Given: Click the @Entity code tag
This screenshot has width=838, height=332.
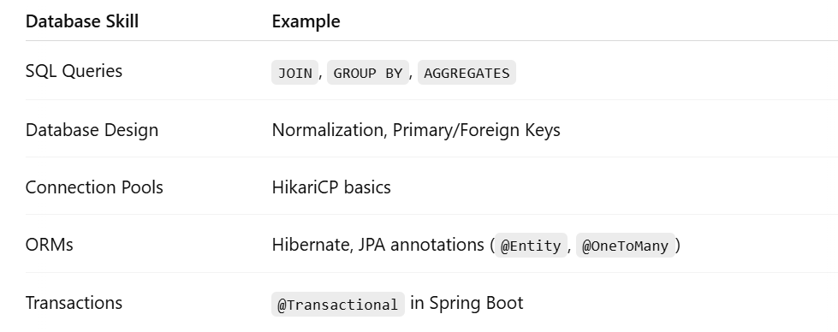Looking at the screenshot, I should pyautogui.click(x=531, y=246).
